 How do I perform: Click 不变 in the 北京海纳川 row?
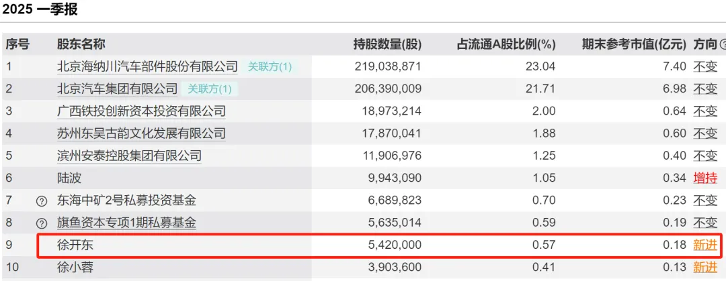click(705, 66)
